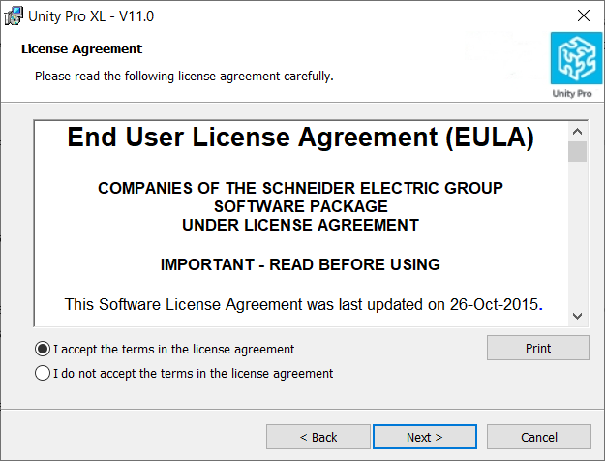Screen dimensions: 605x461
Task: Print the license agreement
Action: coord(538,348)
